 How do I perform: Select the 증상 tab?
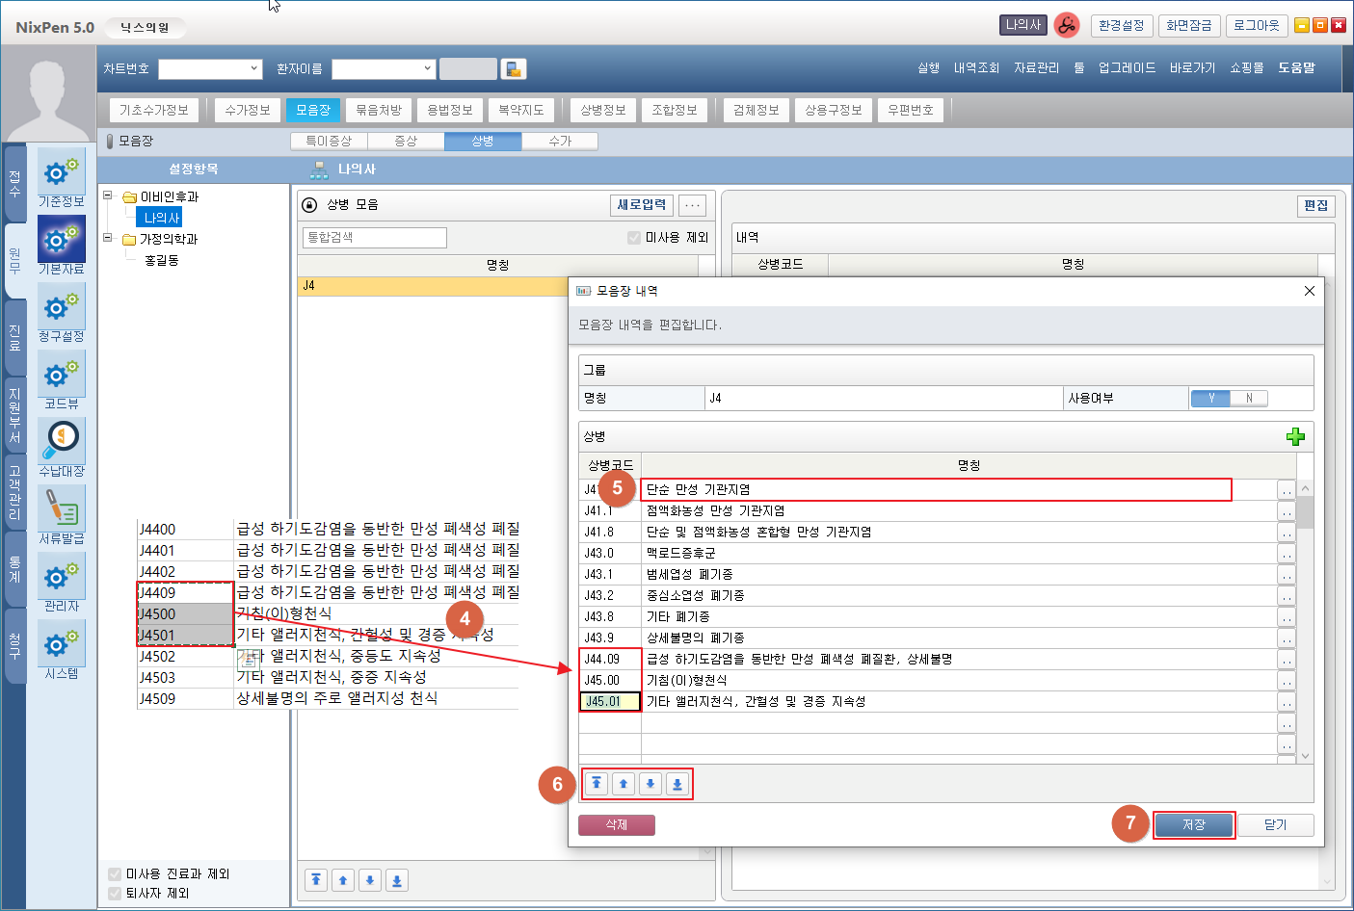point(406,142)
